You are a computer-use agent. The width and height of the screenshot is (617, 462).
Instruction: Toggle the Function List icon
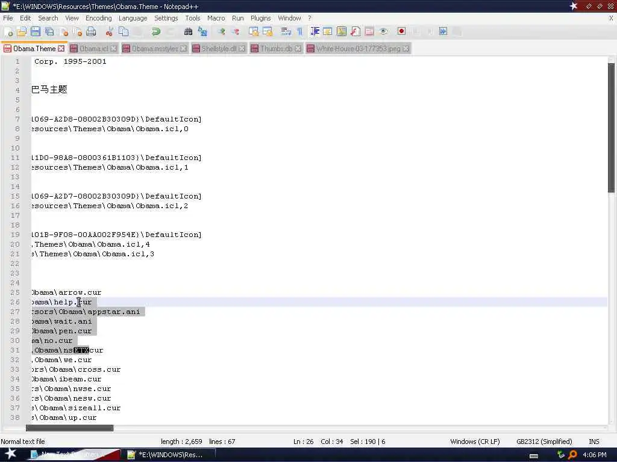click(355, 32)
